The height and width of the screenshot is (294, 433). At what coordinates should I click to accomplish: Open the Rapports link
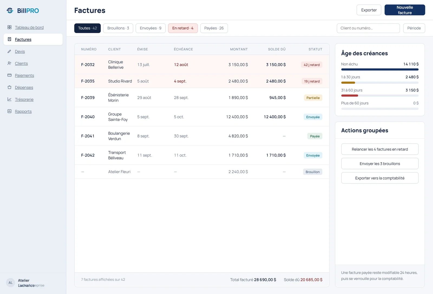[23, 111]
